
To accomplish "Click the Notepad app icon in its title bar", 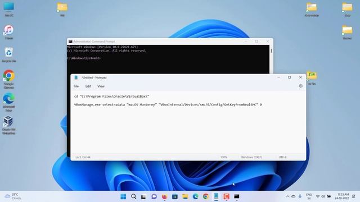I will pyautogui.click(x=76, y=77).
